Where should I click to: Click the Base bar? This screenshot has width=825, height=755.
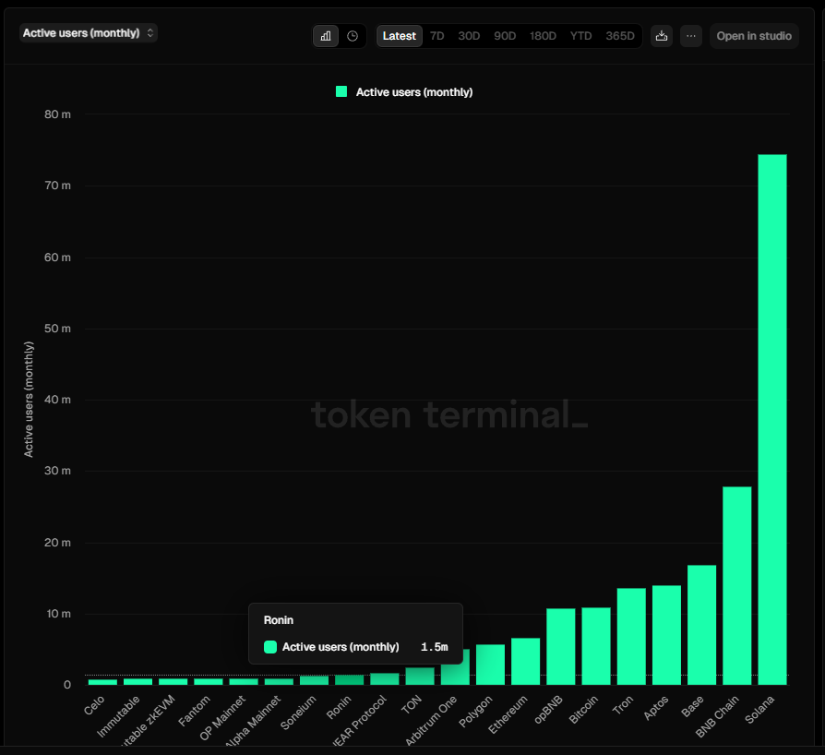701,625
